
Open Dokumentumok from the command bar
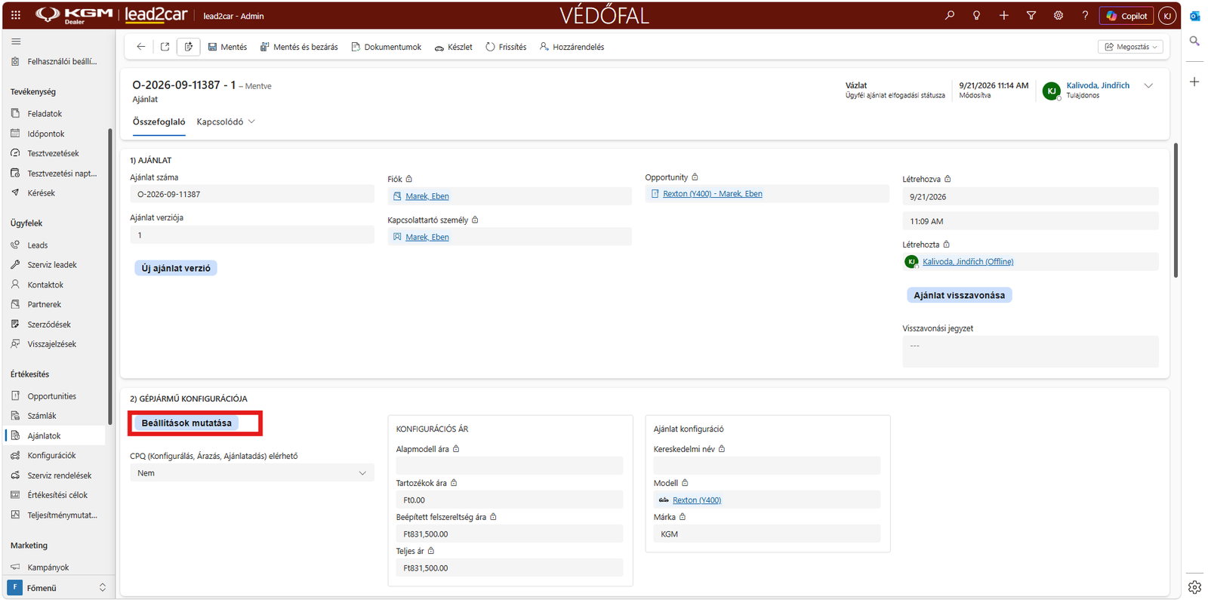[x=387, y=47]
